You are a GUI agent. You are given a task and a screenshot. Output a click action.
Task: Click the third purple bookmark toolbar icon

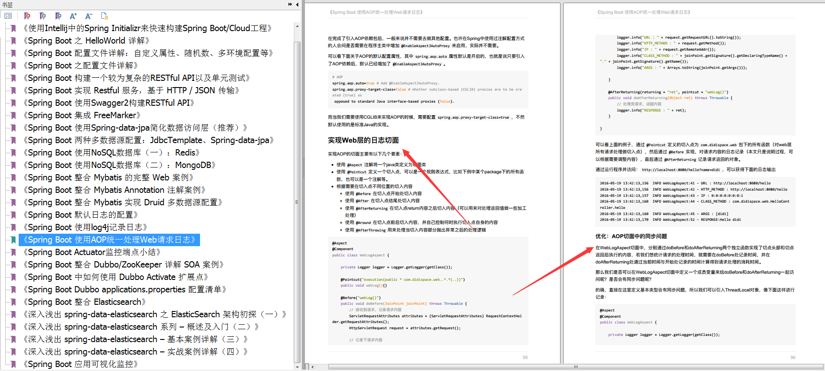(x=58, y=16)
